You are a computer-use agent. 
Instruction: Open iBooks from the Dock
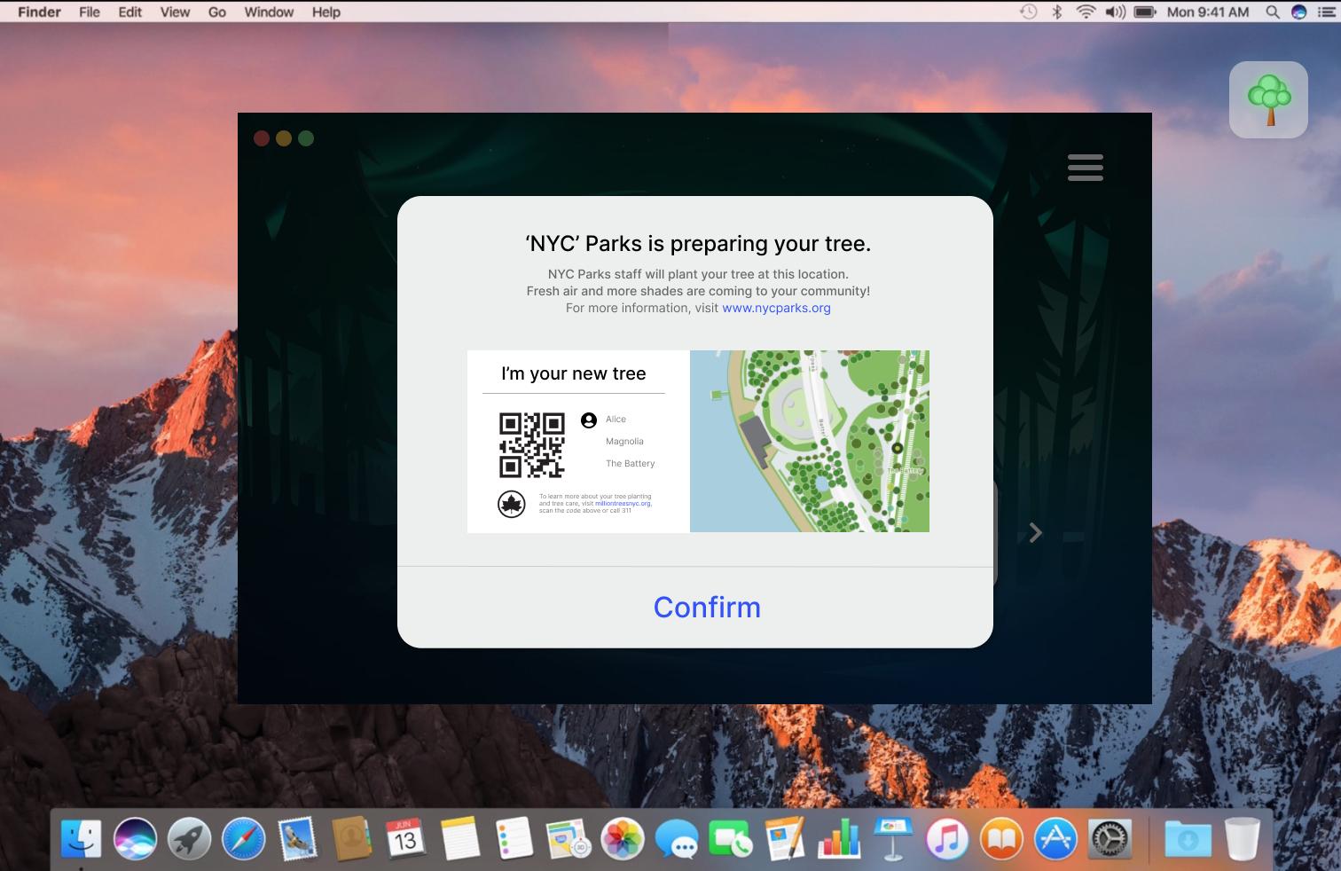pos(1001,838)
